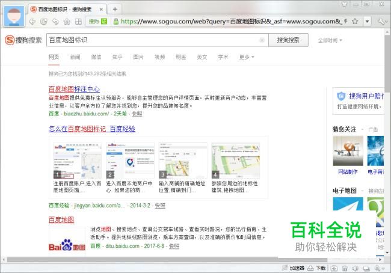This screenshot has width=391, height=273.
Task: Open the 怎么在百度地图标记_百度经验 link
Action: (x=92, y=129)
